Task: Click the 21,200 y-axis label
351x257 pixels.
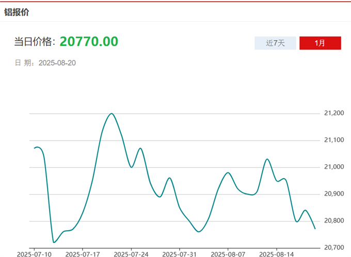Action: tap(333, 113)
